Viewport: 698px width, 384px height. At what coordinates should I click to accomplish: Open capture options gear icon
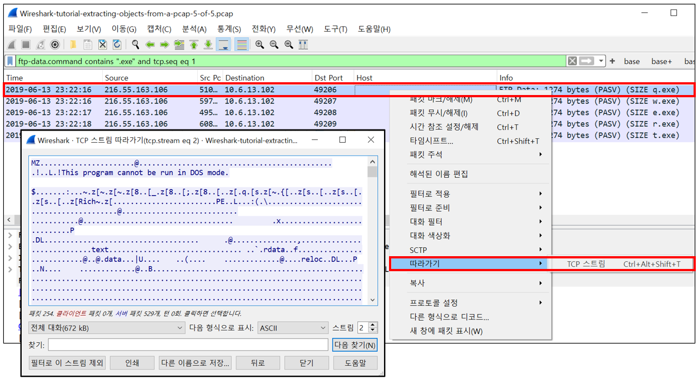[55, 44]
